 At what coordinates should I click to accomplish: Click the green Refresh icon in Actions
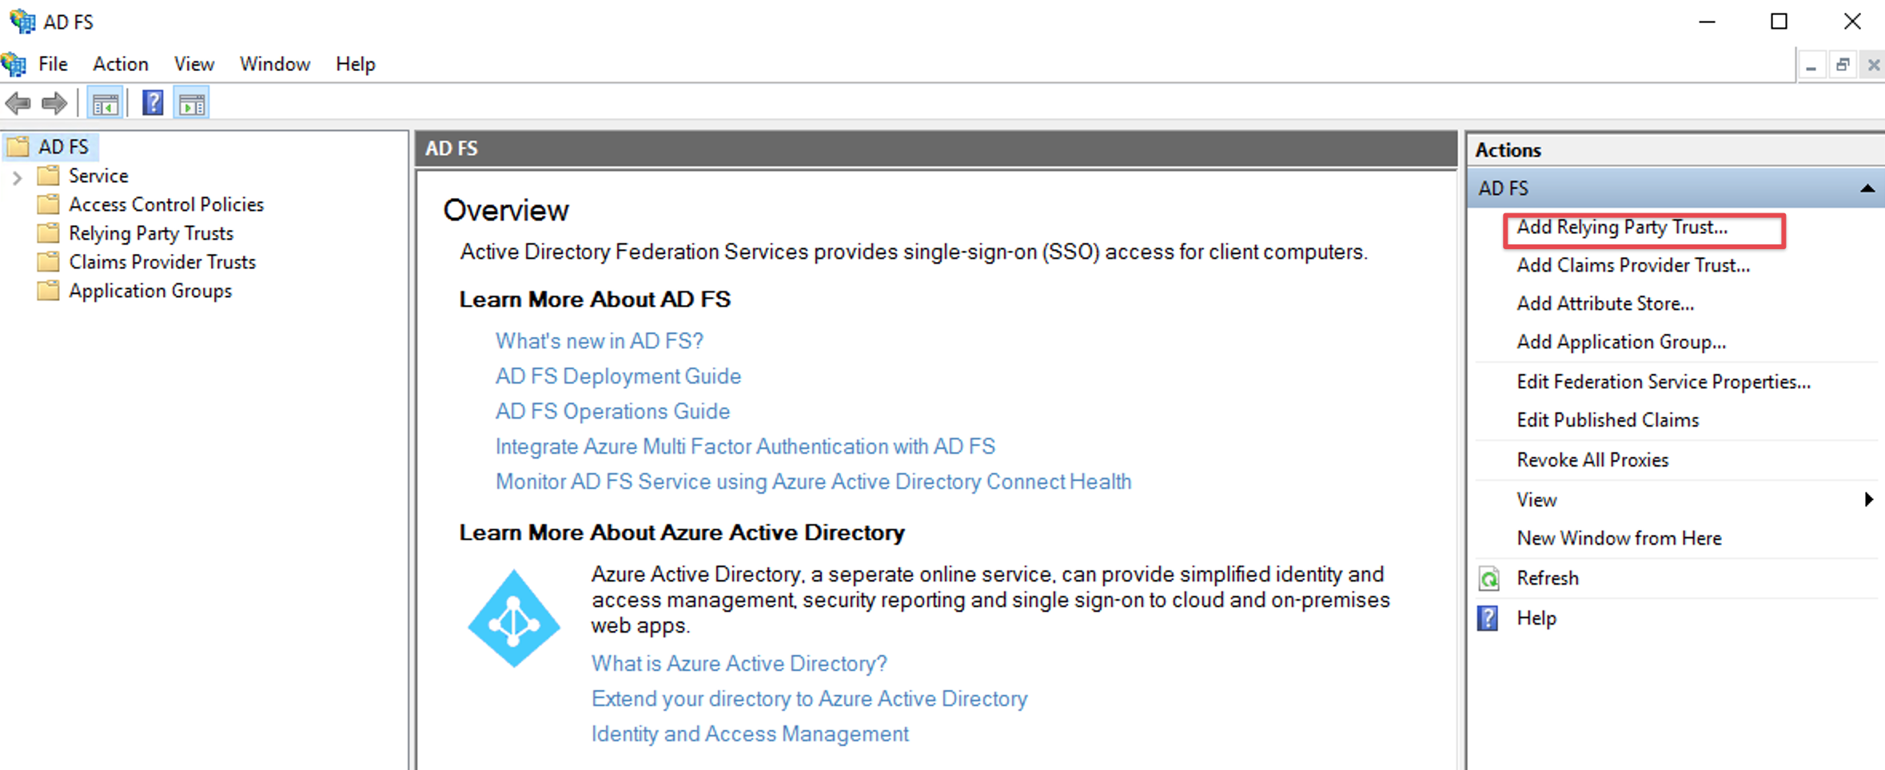(1488, 578)
